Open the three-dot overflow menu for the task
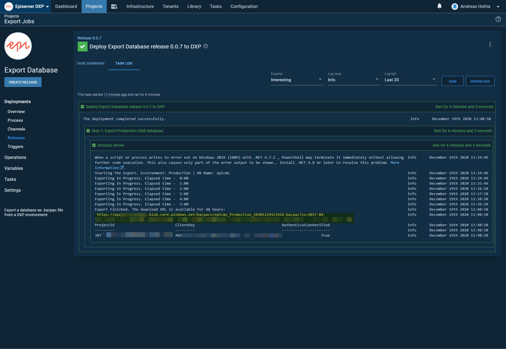The image size is (506, 349). (490, 44)
